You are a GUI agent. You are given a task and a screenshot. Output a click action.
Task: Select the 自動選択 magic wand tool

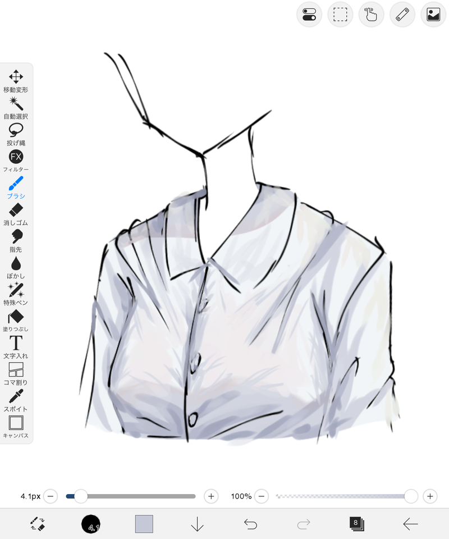(16, 108)
